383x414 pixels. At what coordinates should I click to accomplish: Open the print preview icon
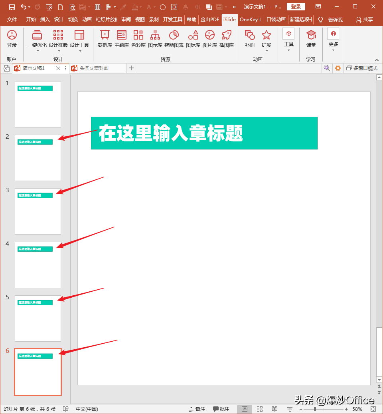point(72,7)
